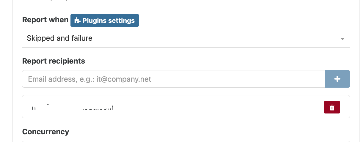
Task: Click the field beneath the Concurrency label
Action: (x=186, y=141)
